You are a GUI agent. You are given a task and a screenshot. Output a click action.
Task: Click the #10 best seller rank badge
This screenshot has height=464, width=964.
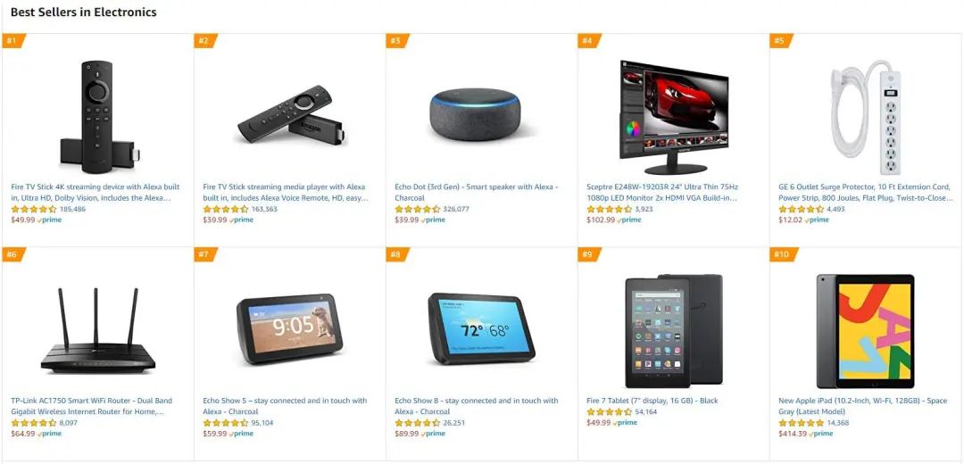[x=782, y=254]
